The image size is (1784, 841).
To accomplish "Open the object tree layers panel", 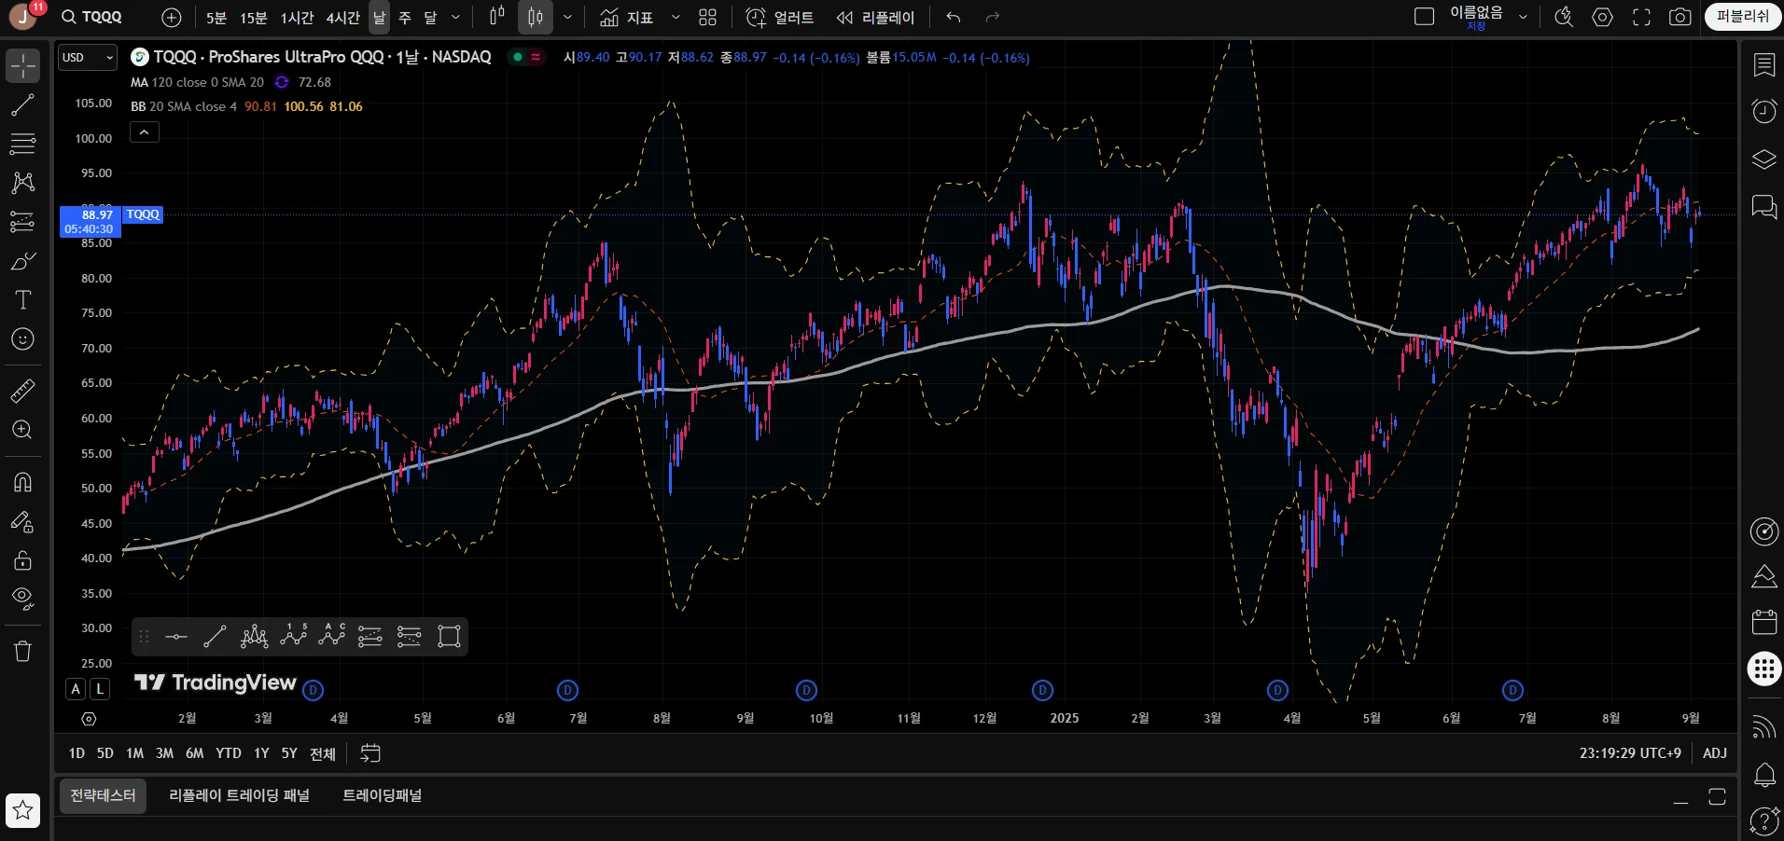I will pos(1763,159).
